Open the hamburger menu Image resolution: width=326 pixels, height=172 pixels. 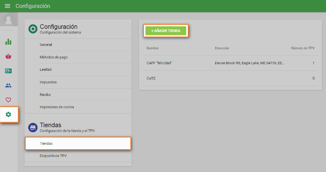coord(7,6)
